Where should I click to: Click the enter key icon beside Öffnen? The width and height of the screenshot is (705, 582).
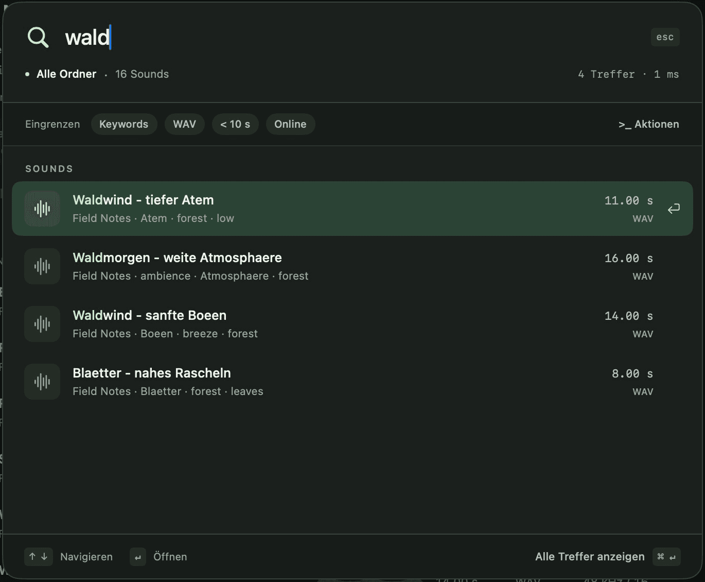point(138,557)
